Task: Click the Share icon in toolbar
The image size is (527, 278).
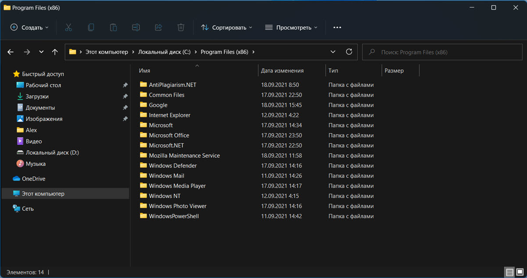Action: tap(158, 28)
